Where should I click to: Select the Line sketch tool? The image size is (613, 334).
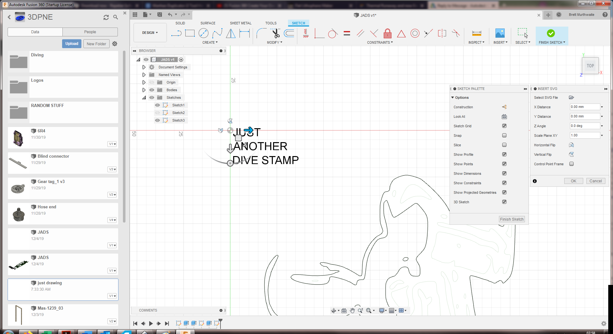tap(176, 33)
